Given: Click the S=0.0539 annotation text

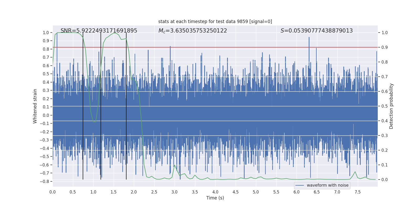Looking at the screenshot, I should (316, 31).
